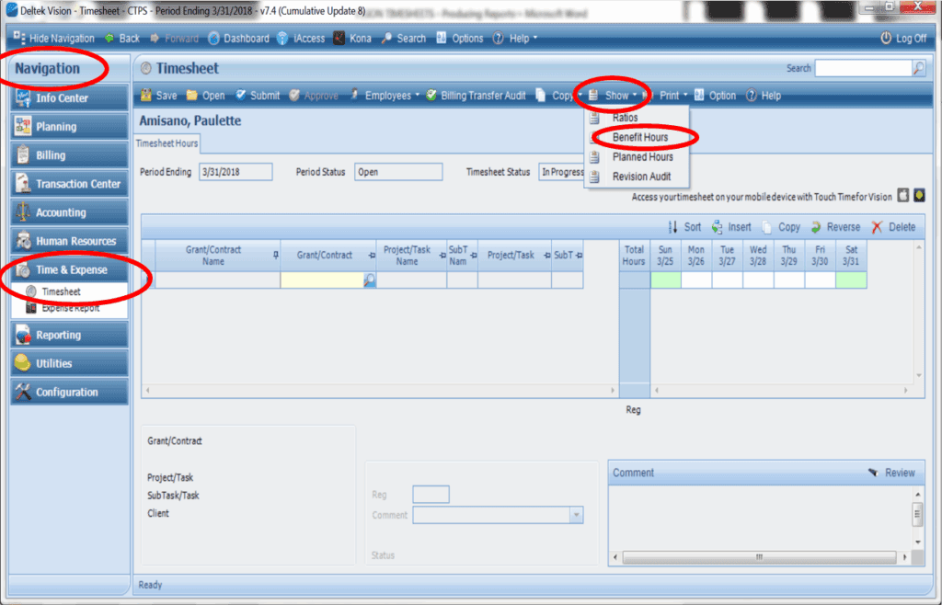This screenshot has height=605, width=942.
Task: Open timesheet Help
Action: [763, 96]
